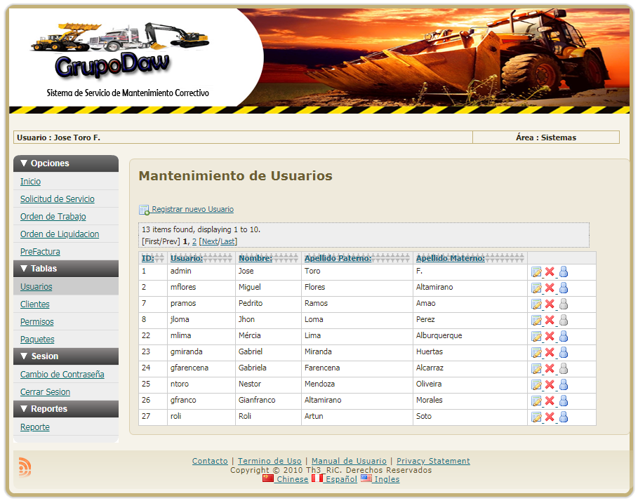Sort table by Usuario column

click(187, 258)
